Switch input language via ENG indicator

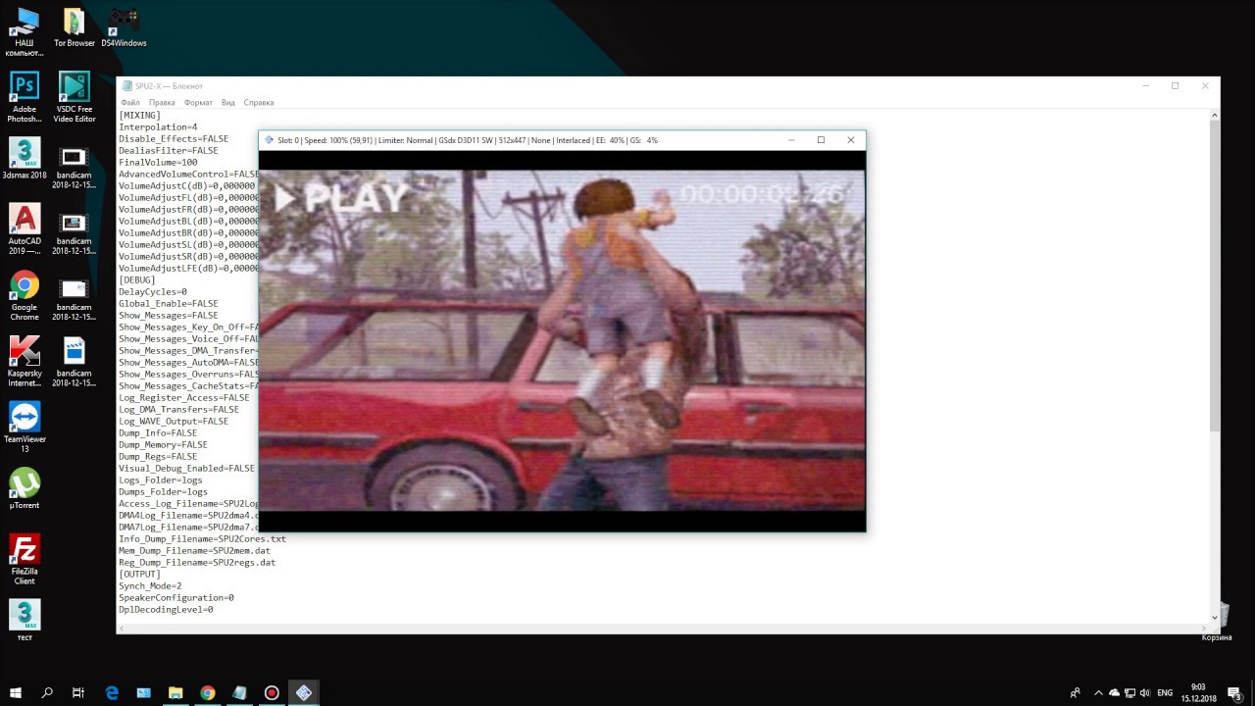pyautogui.click(x=1165, y=692)
